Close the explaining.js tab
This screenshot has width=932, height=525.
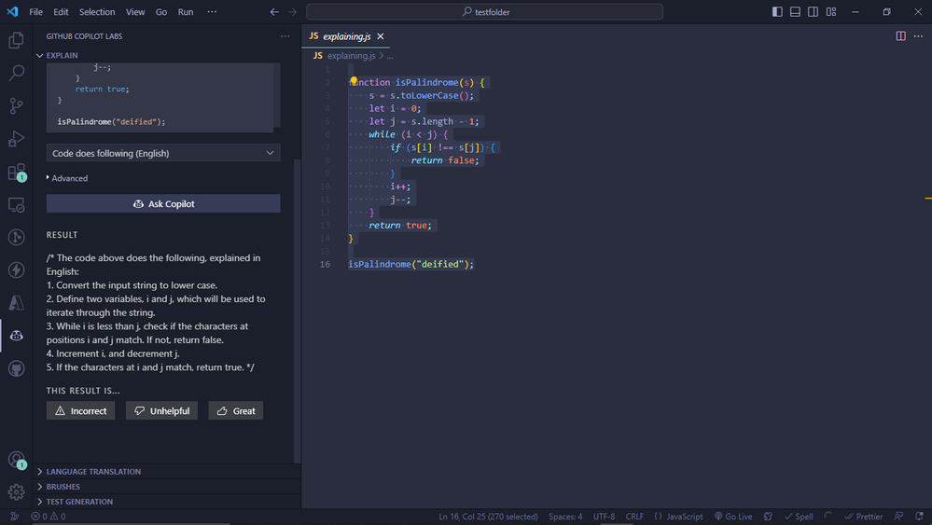(x=381, y=36)
